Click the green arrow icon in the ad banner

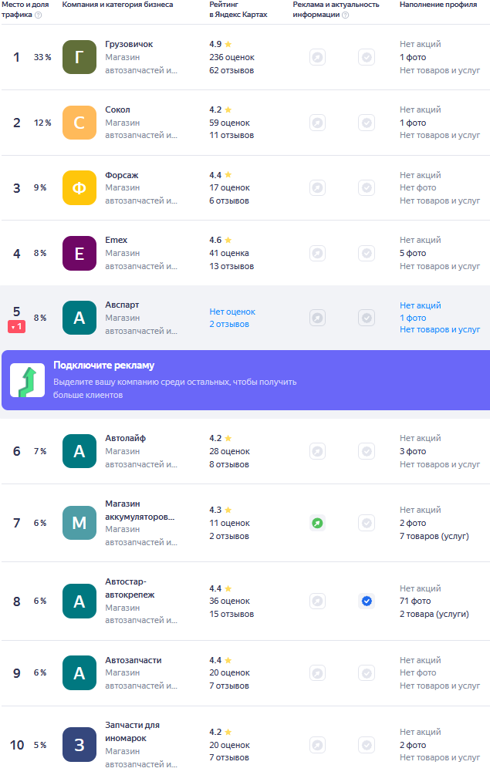click(x=27, y=380)
